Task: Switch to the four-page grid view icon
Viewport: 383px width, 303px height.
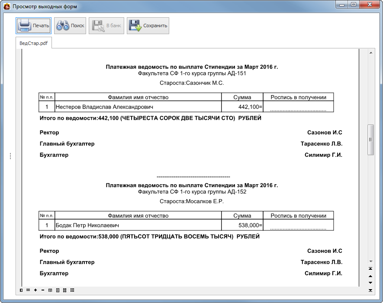Action: [x=65, y=290]
